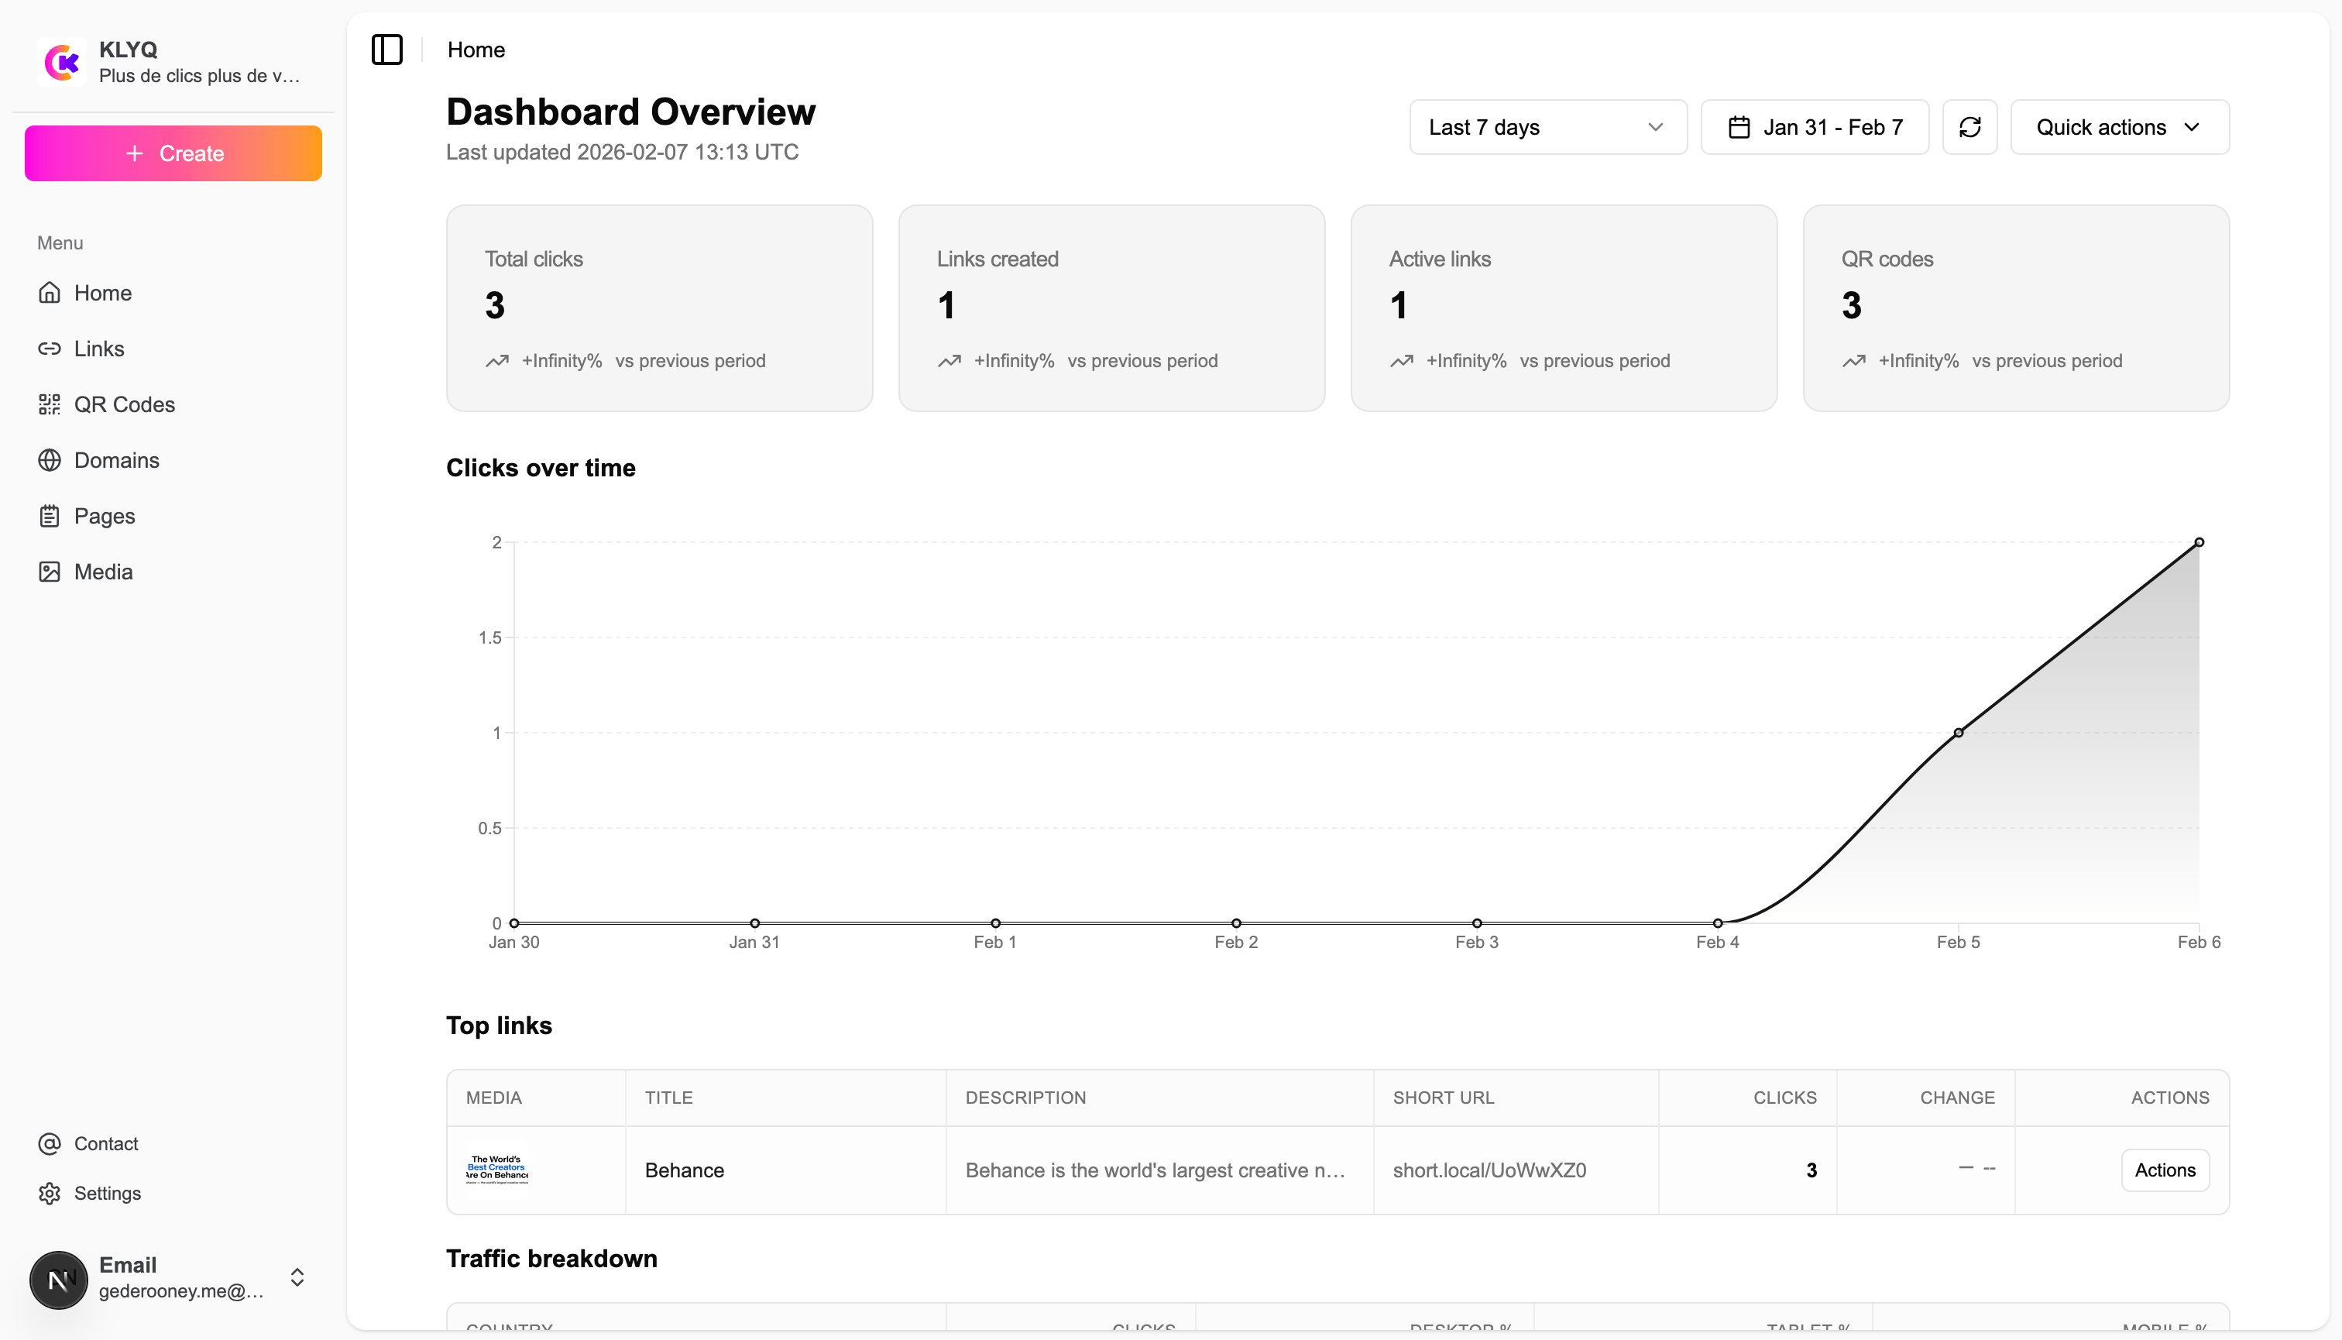Open the short.local/UoWwXZ0 link

point(1489,1170)
